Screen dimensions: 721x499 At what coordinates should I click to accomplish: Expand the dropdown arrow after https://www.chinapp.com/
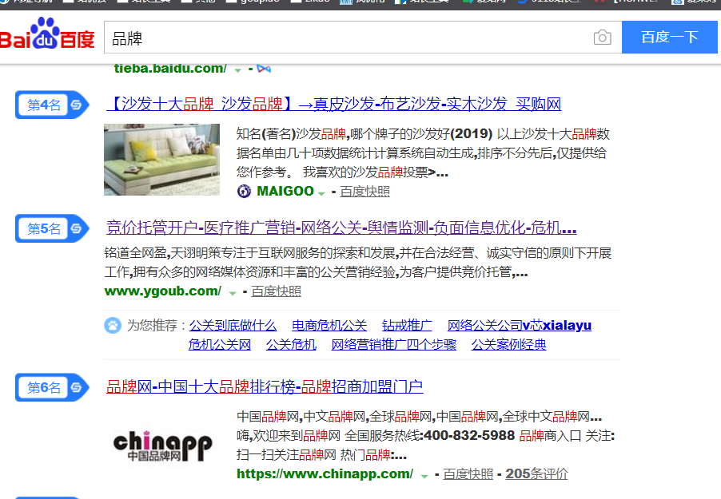pyautogui.click(x=424, y=476)
